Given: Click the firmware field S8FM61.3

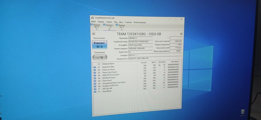Looking at the screenshot, I should [x=140, y=38].
